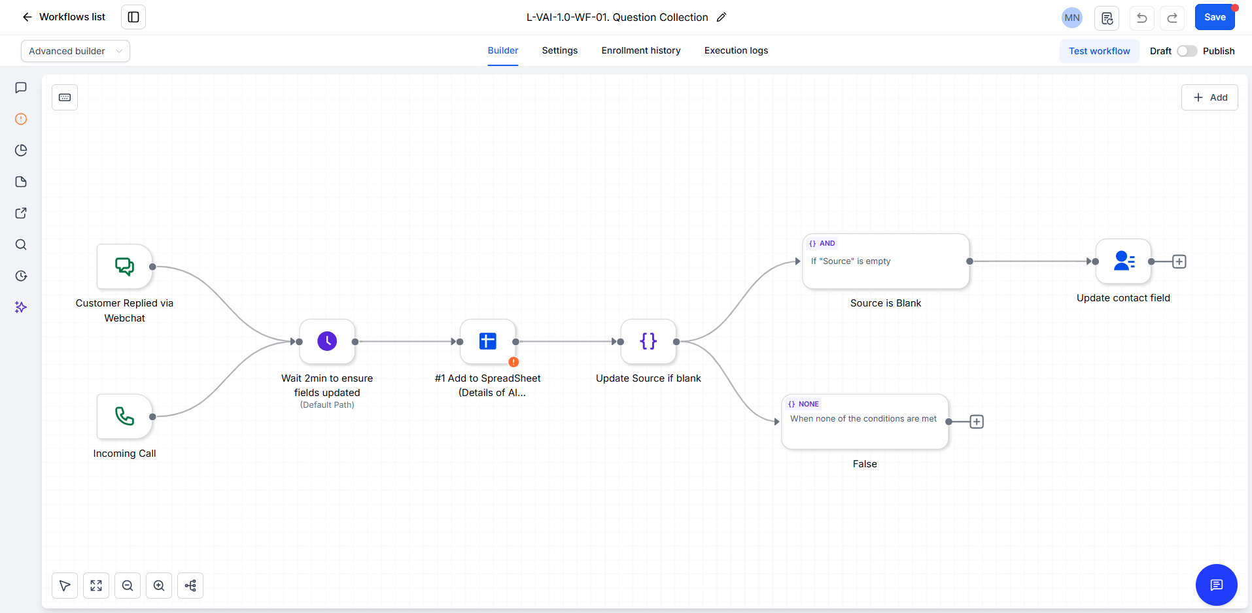Click the spreadsheet node error badge
This screenshot has height=613, width=1252.
tap(513, 362)
